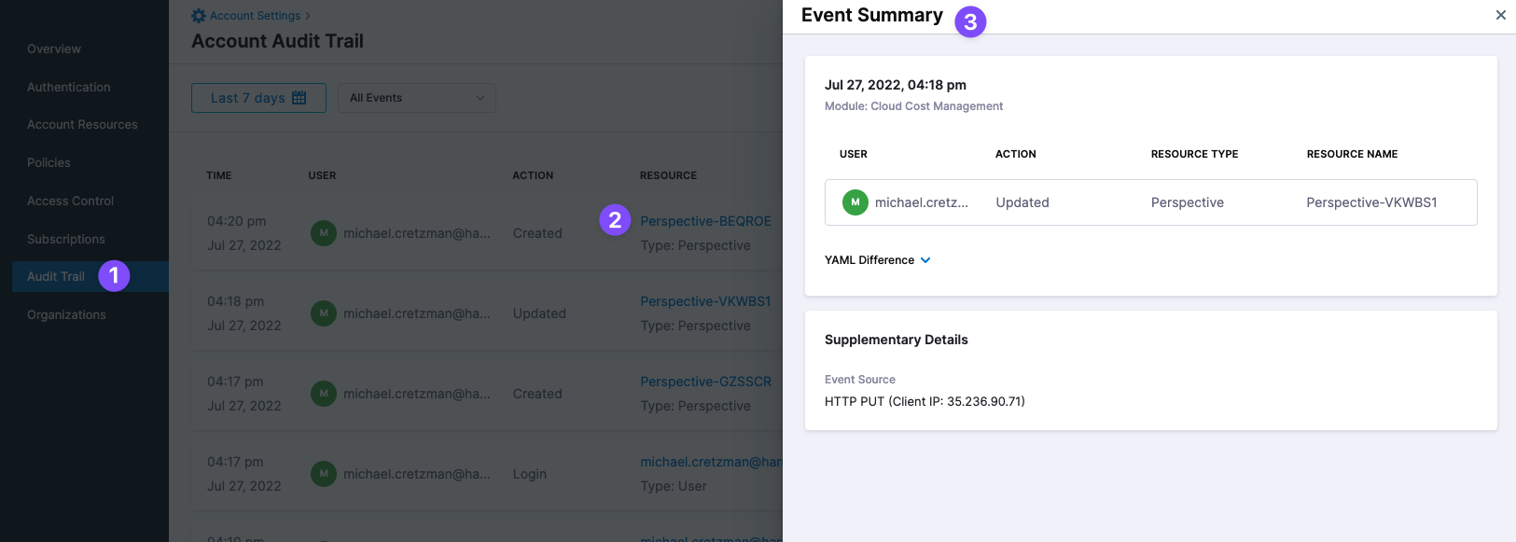Open the Perspective-GZSSCR resource link
The height and width of the screenshot is (542, 1516).
705,382
